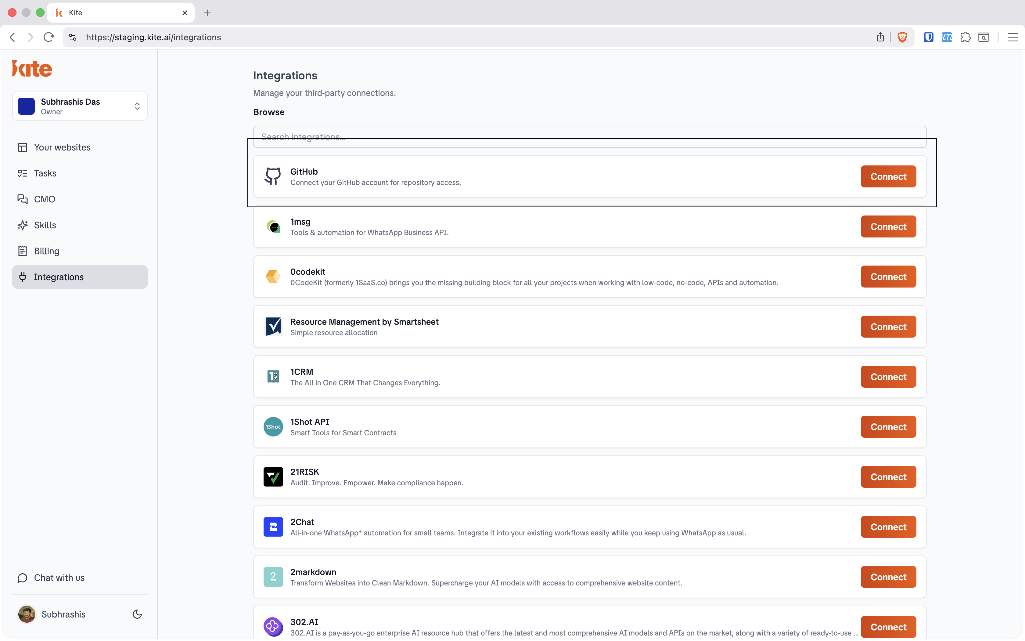Connect the 2Chat integration
The width and height of the screenshot is (1025, 641).
click(888, 527)
